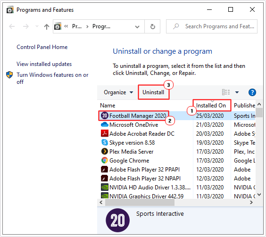
Task: Expand the arrow after Pr... breadcrumb
Action: click(87, 26)
